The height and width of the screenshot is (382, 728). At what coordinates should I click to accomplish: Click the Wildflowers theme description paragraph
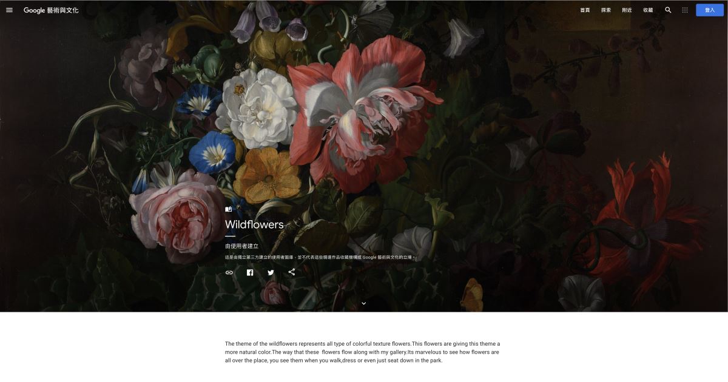click(363, 352)
